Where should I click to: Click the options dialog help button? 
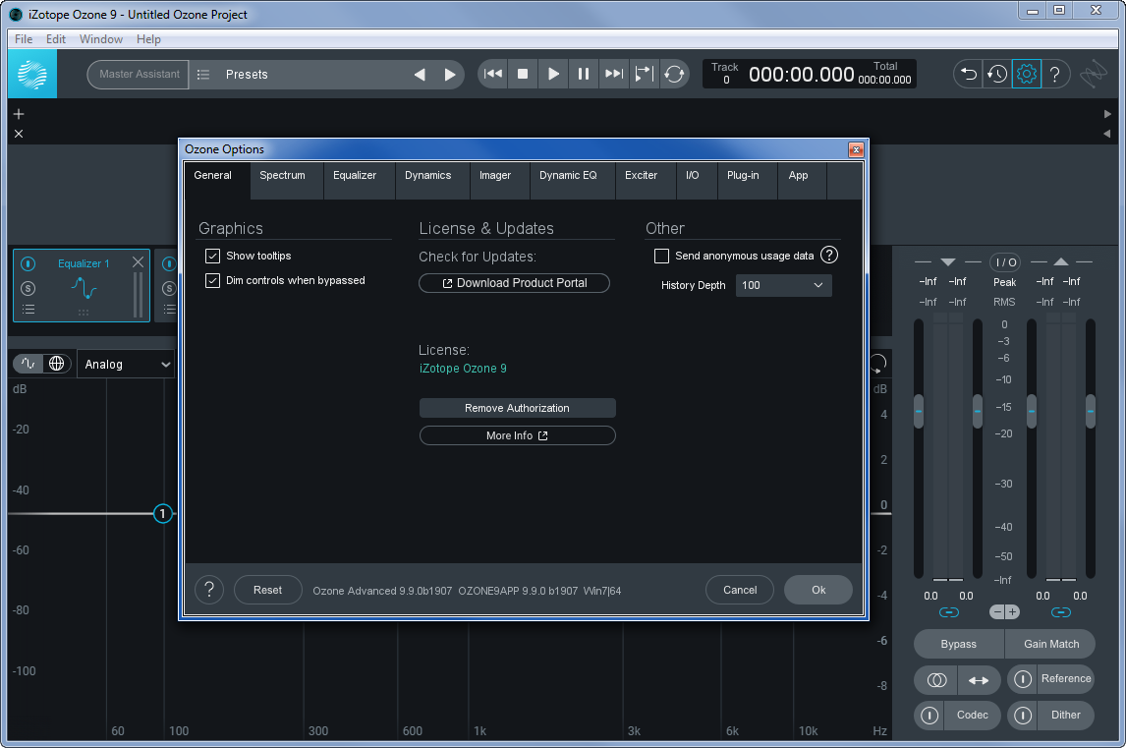[x=209, y=590]
